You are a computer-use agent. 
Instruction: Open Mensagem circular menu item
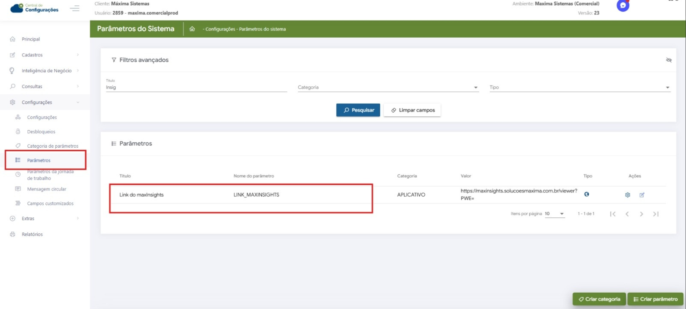46,189
